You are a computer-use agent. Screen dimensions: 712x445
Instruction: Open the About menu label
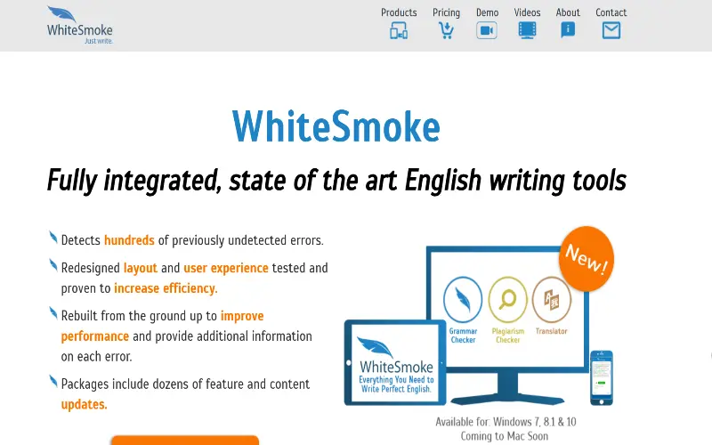click(568, 12)
